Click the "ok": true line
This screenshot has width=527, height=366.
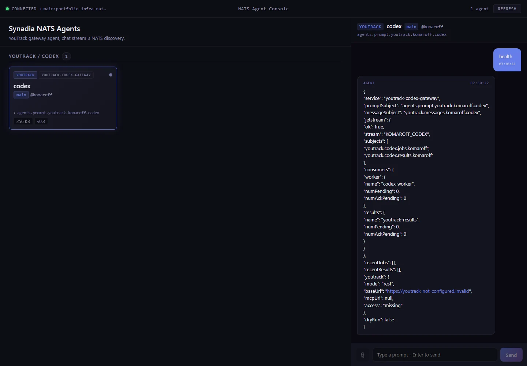pyautogui.click(x=374, y=127)
